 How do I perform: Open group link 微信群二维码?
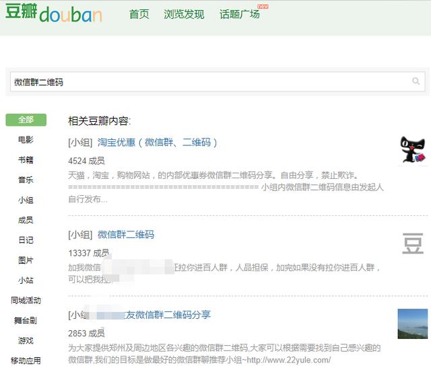(126, 235)
